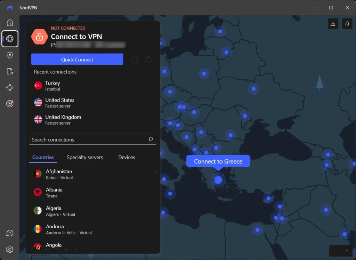Click the reconnect refresh icon
Viewport: 356px width, 260px height.
(x=148, y=59)
